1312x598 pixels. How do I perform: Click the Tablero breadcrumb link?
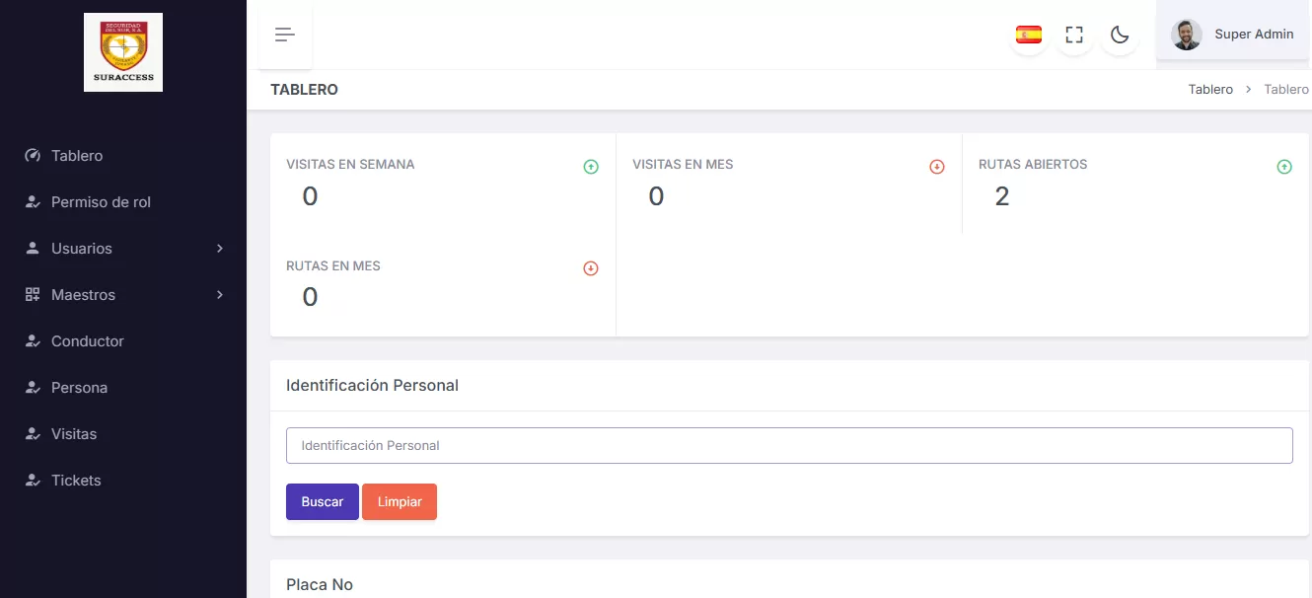[x=1210, y=90]
